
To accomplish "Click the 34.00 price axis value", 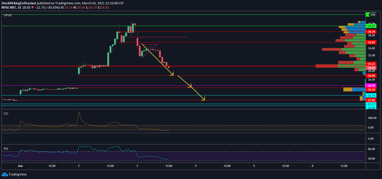I will click(371, 48).
